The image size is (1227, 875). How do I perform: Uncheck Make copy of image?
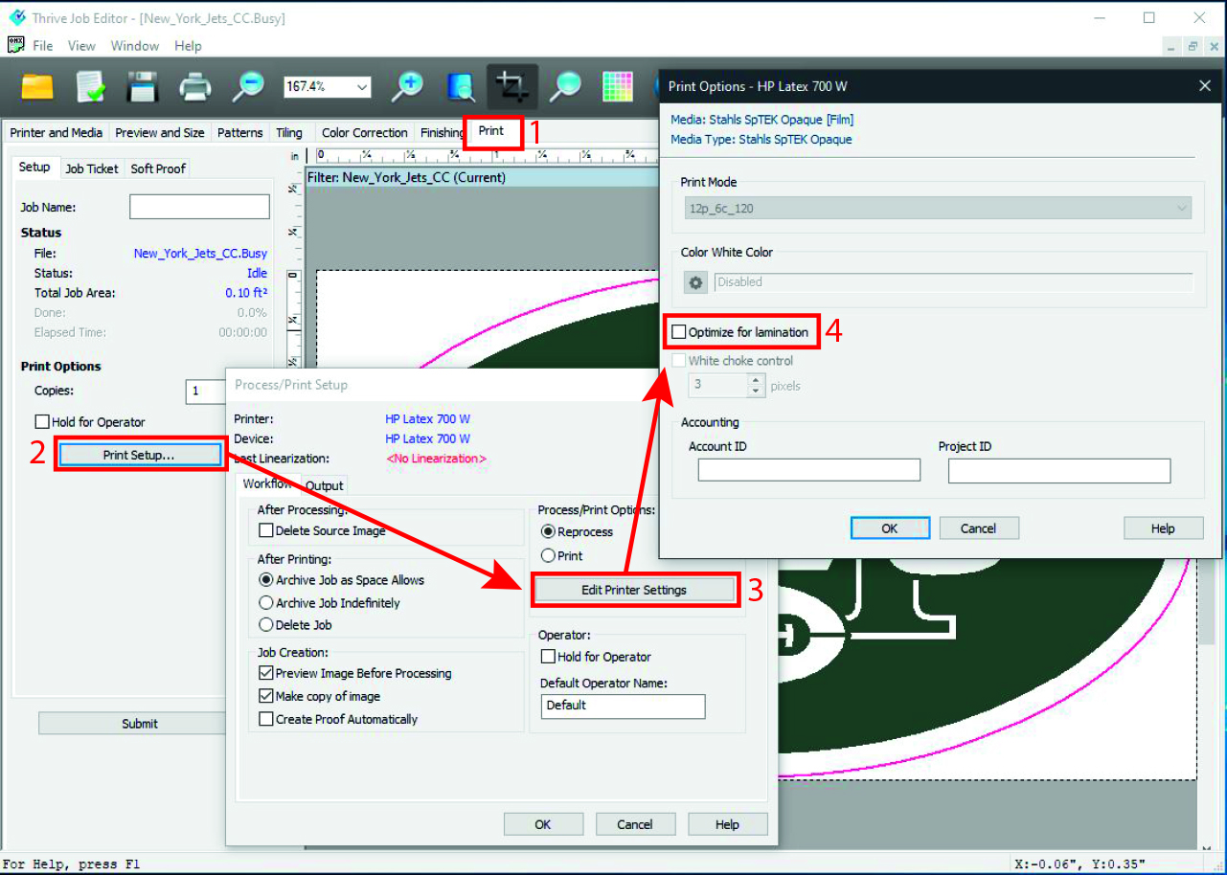click(266, 697)
